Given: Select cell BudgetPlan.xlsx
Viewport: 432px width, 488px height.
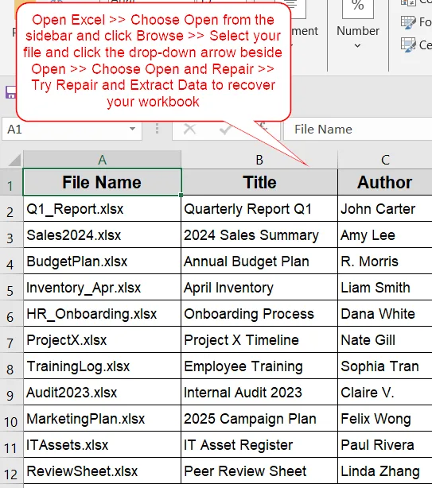Looking at the screenshot, I should click(x=102, y=261).
